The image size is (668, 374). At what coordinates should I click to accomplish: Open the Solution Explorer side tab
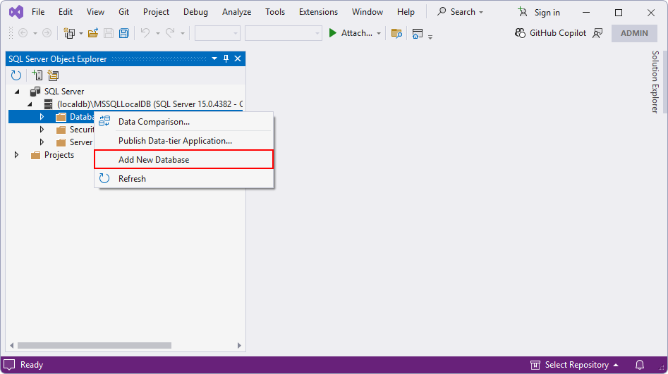655,82
